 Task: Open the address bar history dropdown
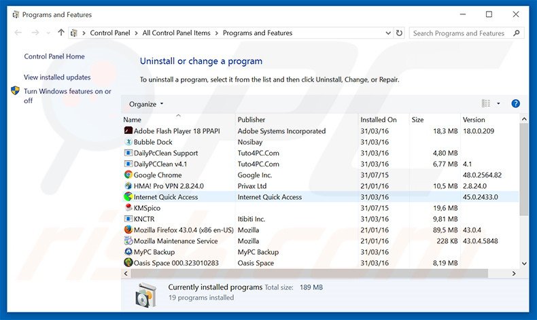pyautogui.click(x=388, y=33)
